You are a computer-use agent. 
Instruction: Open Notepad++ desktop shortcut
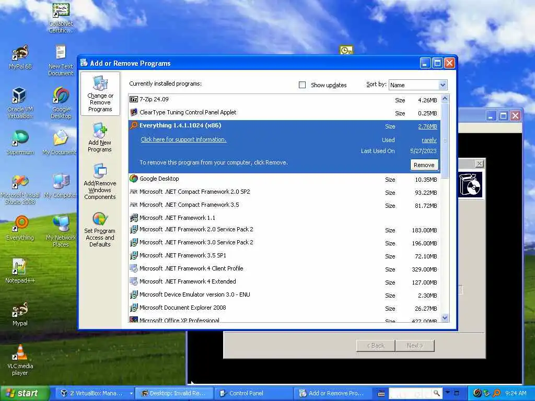(x=20, y=271)
